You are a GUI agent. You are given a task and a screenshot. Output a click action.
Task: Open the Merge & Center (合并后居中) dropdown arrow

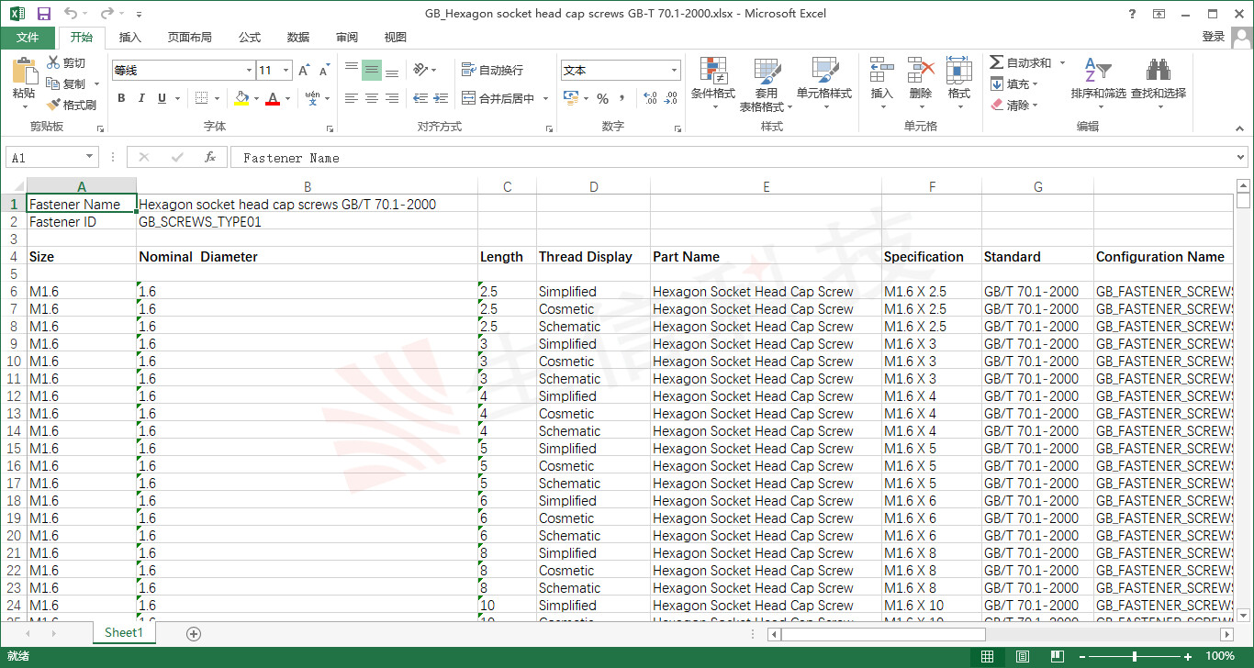pyautogui.click(x=545, y=98)
